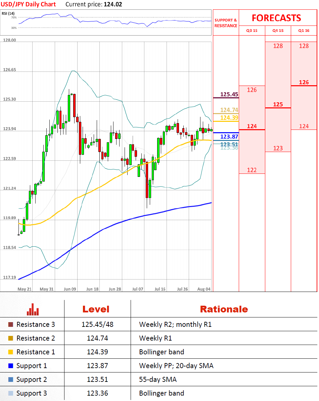The width and height of the screenshot is (319, 401).
Task: Click the red bar chart icon in table header
Action: pyautogui.click(x=33, y=309)
